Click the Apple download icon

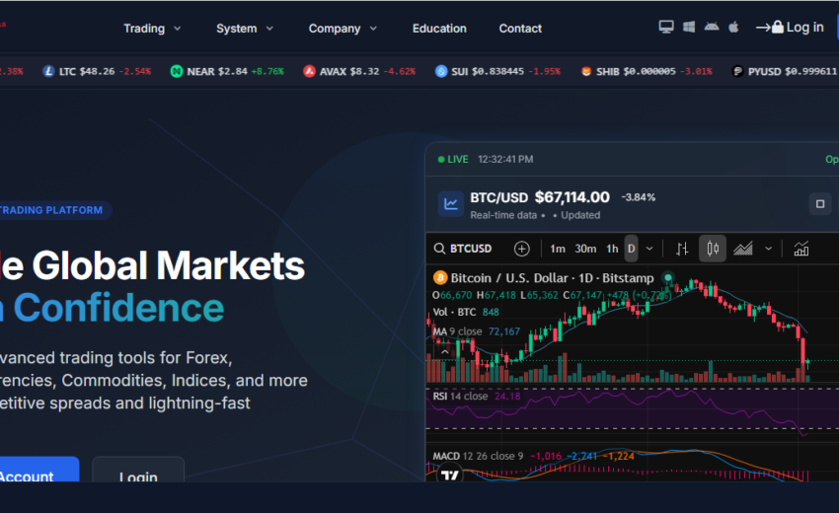(x=734, y=27)
